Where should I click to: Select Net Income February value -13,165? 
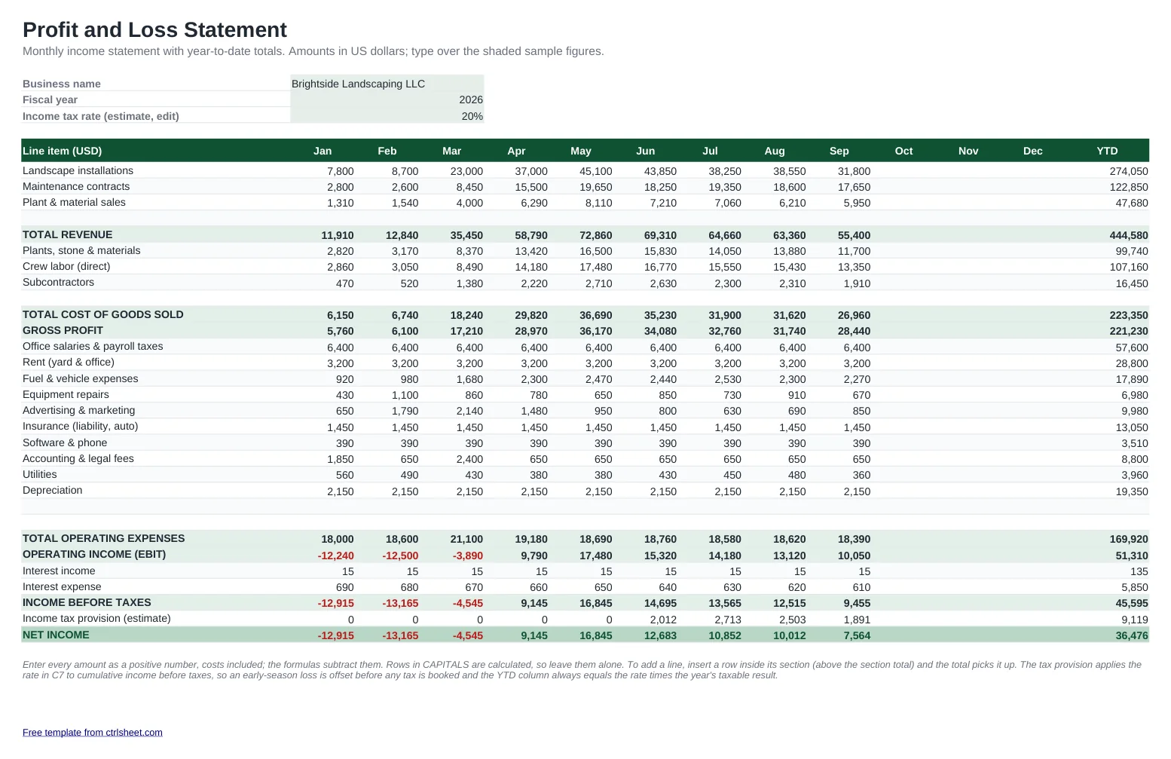(x=400, y=635)
